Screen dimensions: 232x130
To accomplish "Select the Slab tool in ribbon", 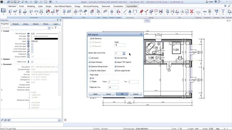I will tap(15, 11).
